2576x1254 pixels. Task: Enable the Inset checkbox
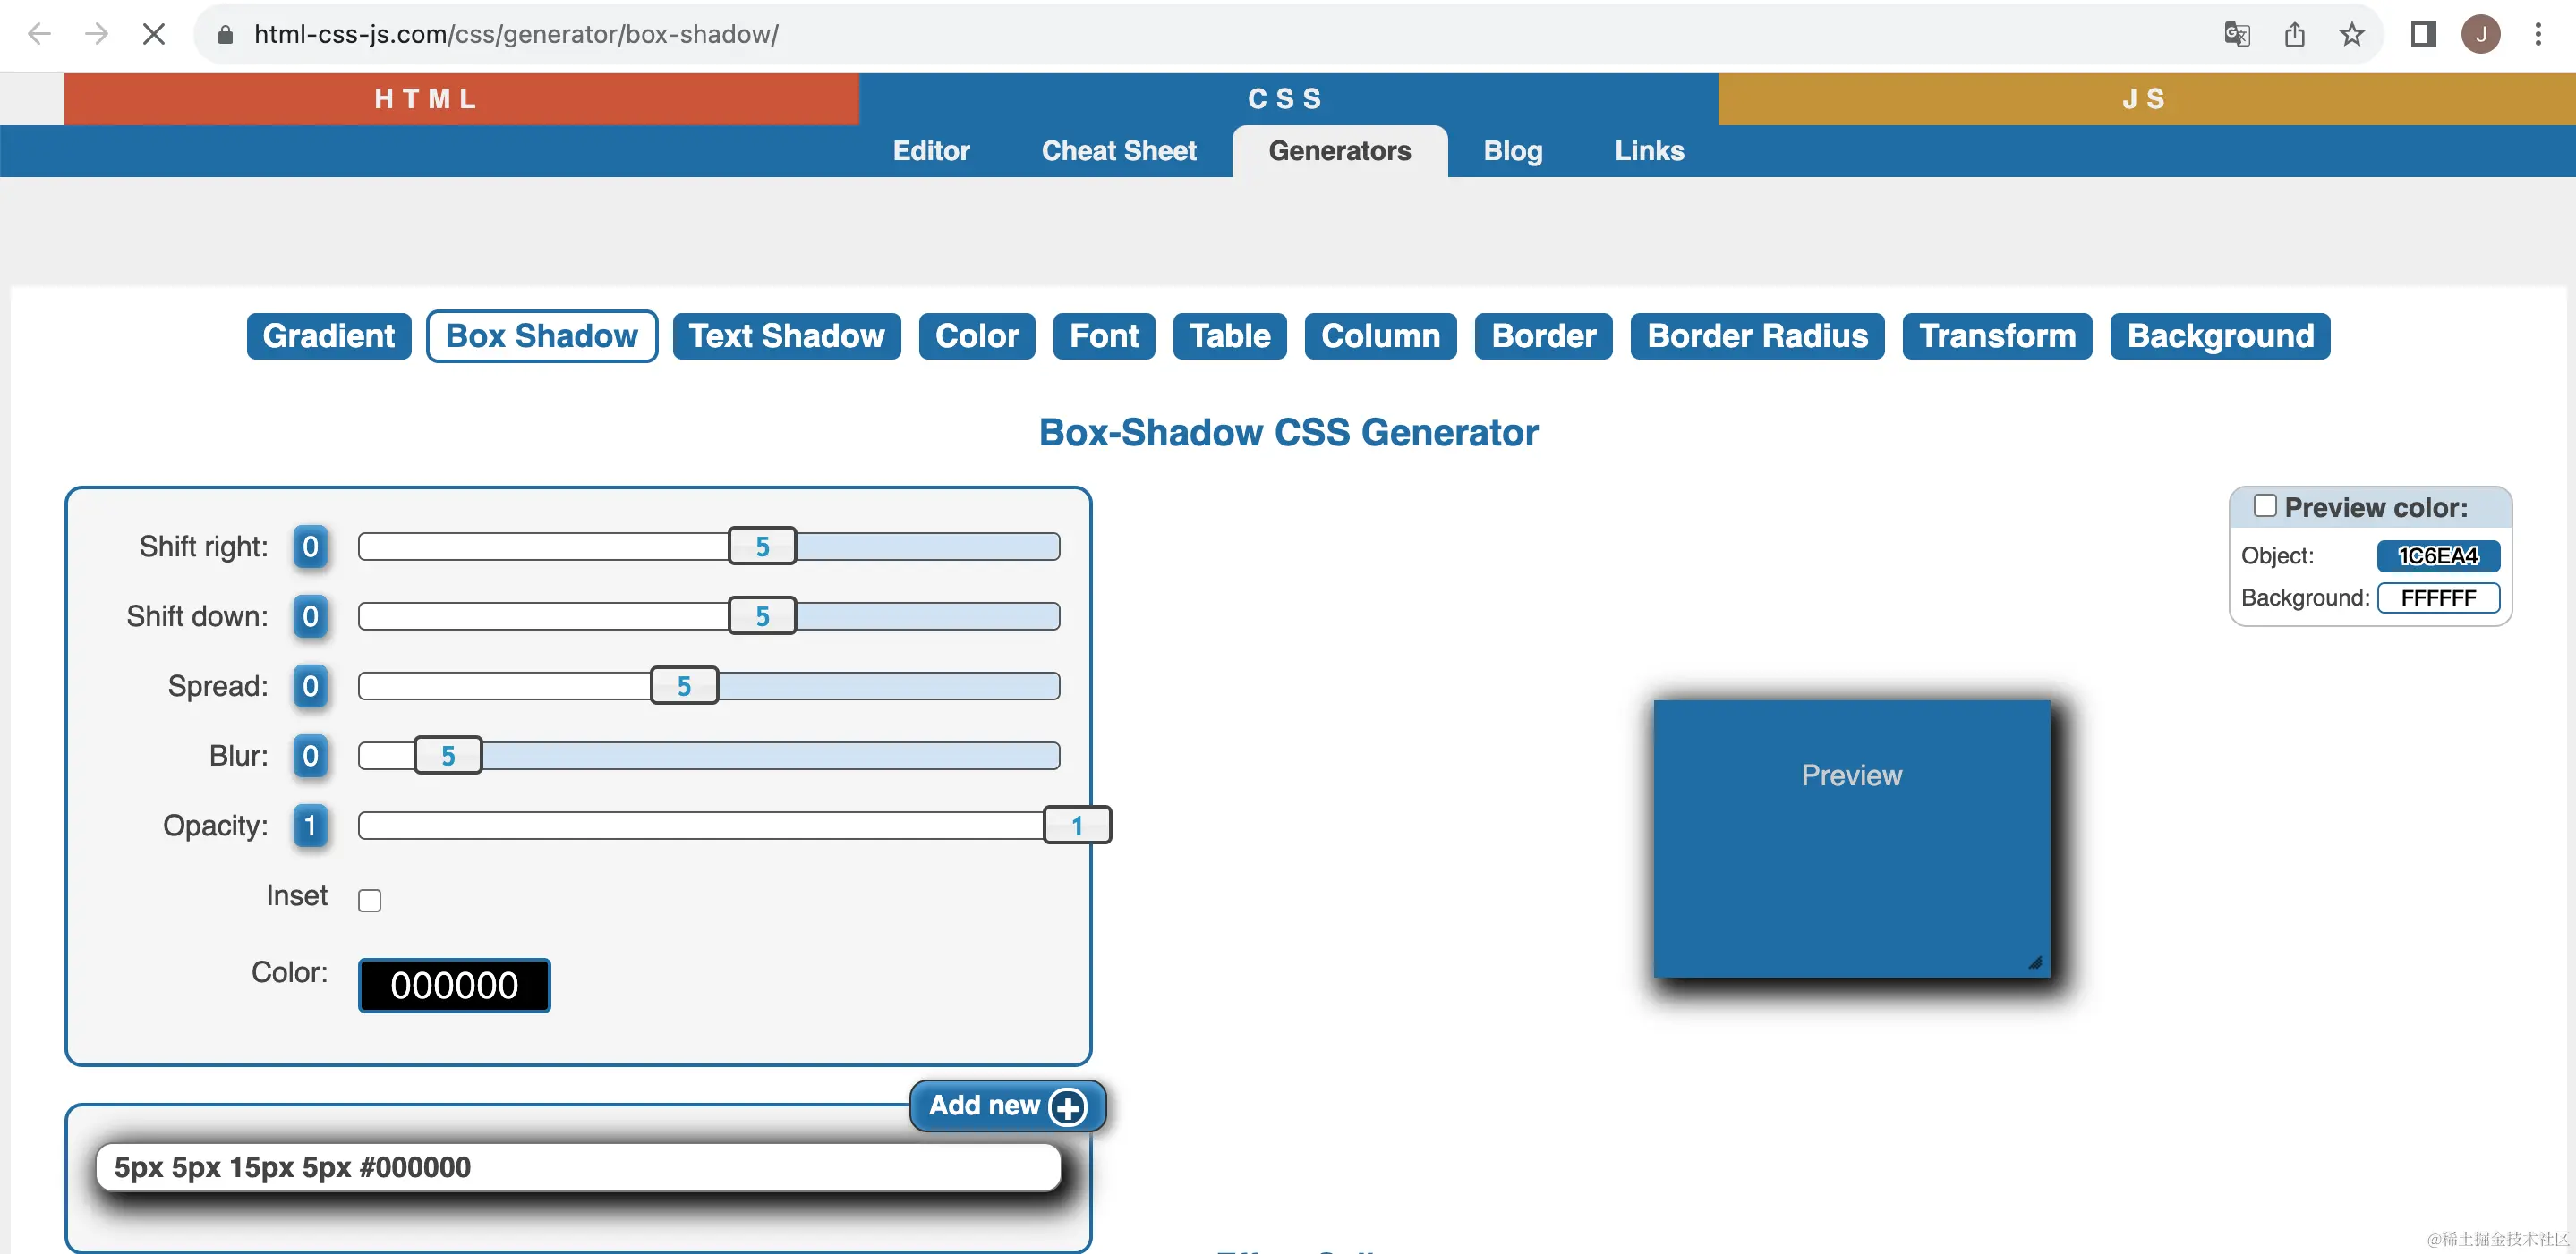click(x=369, y=901)
